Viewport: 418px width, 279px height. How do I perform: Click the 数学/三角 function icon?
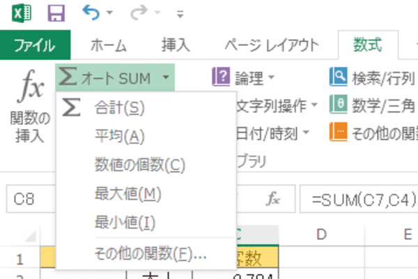(339, 104)
